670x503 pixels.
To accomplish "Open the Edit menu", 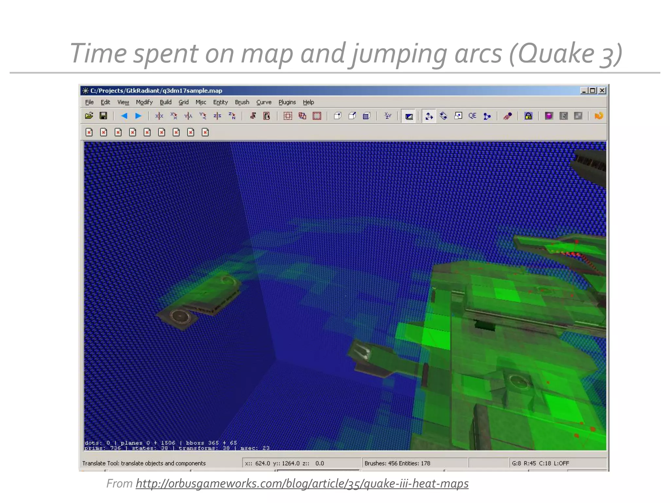I will (105, 102).
